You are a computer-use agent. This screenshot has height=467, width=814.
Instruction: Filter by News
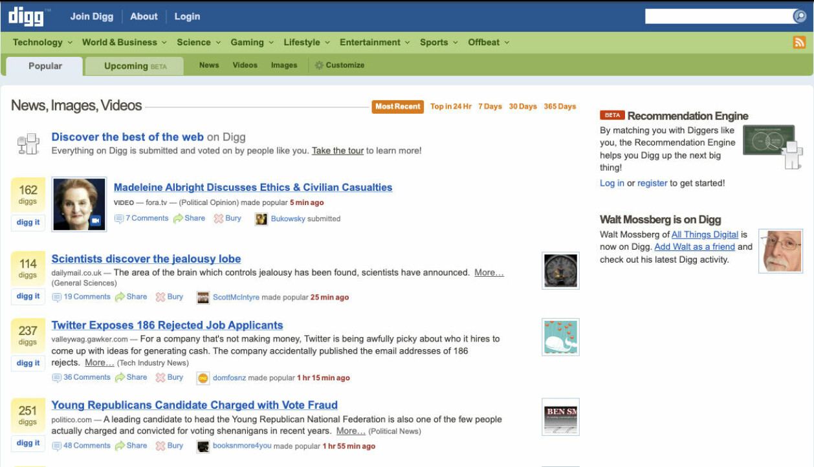pyautogui.click(x=209, y=65)
